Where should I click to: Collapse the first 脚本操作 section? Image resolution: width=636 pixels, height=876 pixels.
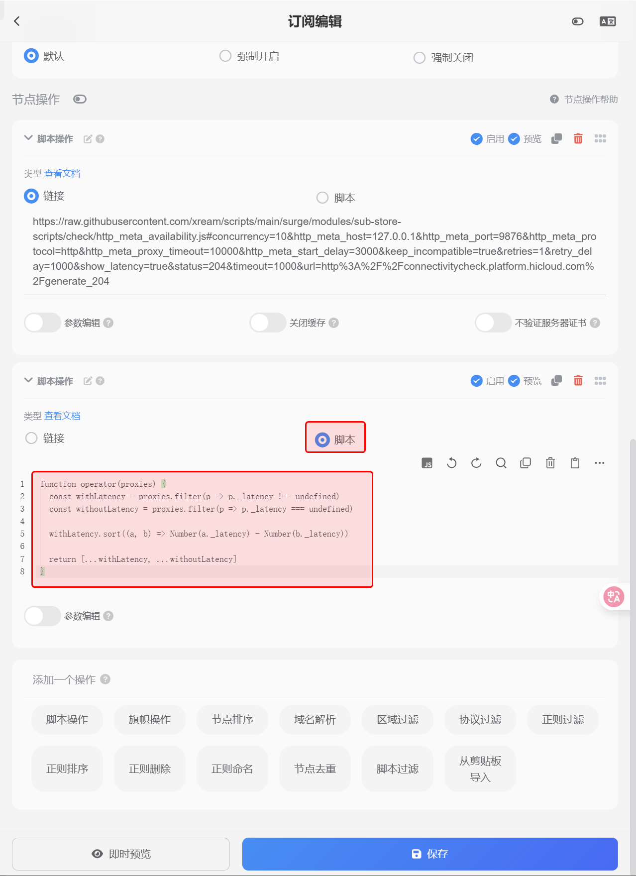28,138
